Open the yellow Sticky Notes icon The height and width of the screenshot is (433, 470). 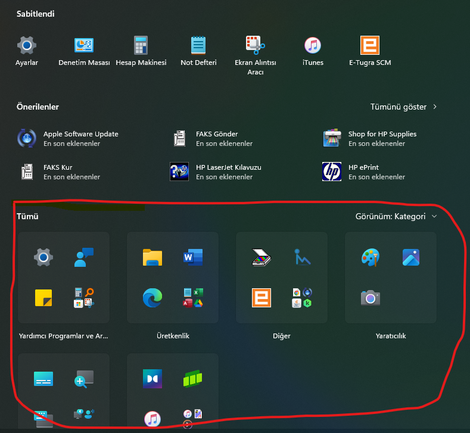[43, 298]
